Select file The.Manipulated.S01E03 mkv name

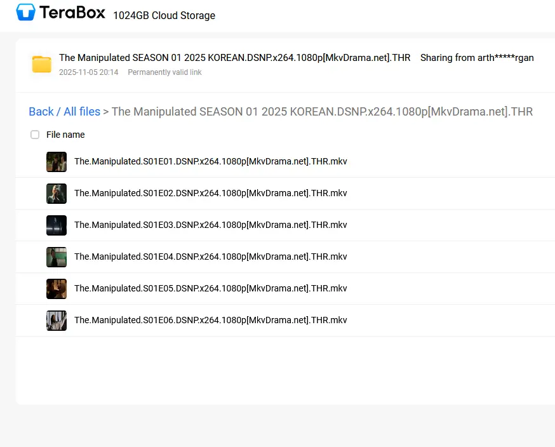coord(211,225)
